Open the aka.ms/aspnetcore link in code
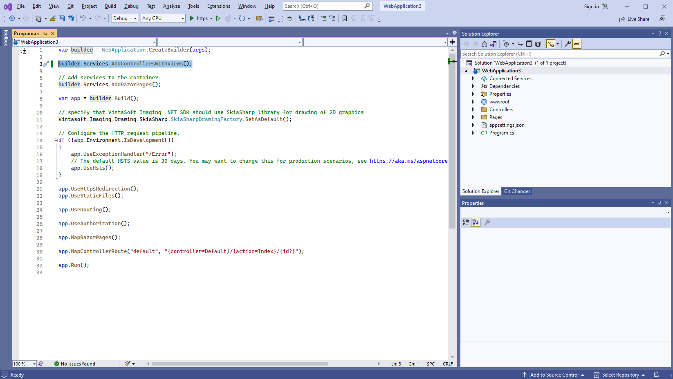This screenshot has height=379, width=673. click(x=408, y=161)
